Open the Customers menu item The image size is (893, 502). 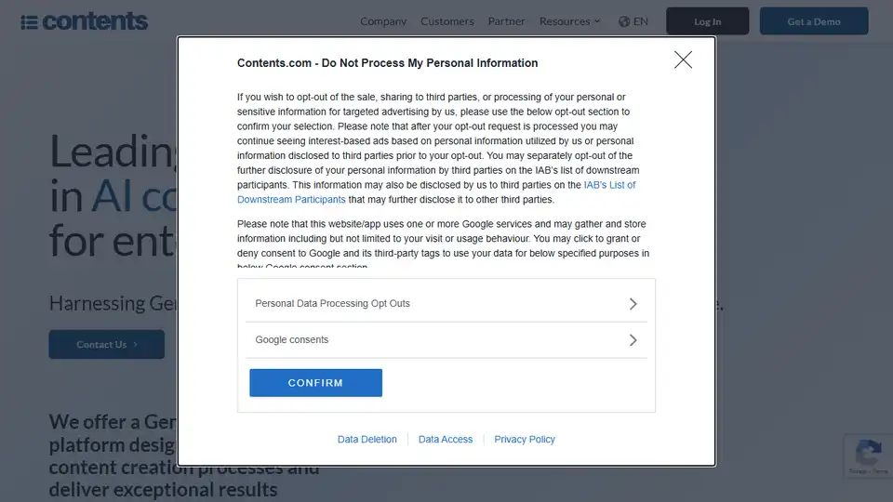click(447, 21)
